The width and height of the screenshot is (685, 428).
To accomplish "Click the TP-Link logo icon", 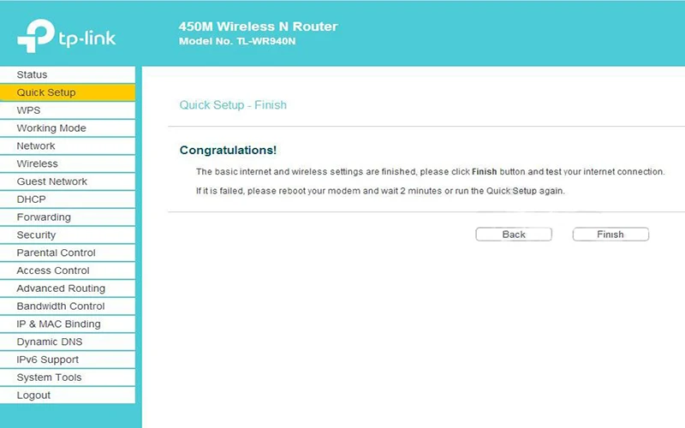I will click(x=35, y=37).
